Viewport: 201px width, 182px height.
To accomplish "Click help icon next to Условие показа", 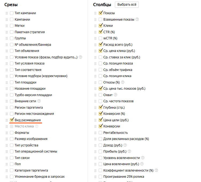I will point(80,57).
